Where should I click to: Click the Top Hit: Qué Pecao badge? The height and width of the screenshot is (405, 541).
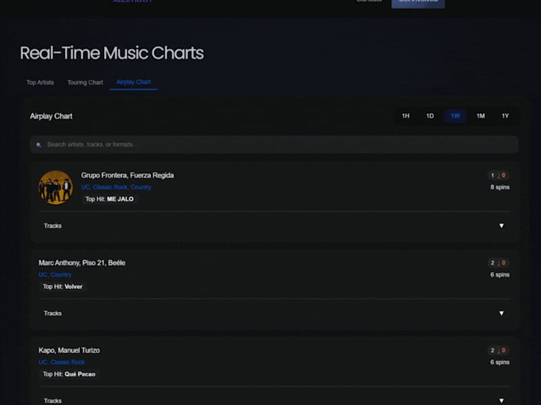point(69,374)
